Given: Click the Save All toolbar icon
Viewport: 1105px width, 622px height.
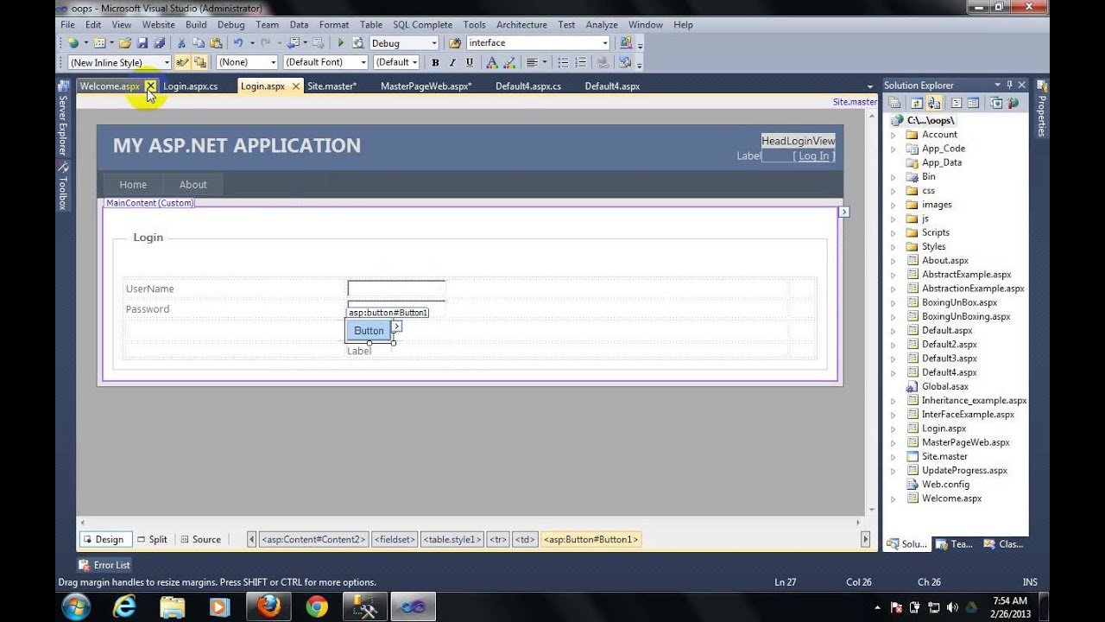Looking at the screenshot, I should pos(159,43).
